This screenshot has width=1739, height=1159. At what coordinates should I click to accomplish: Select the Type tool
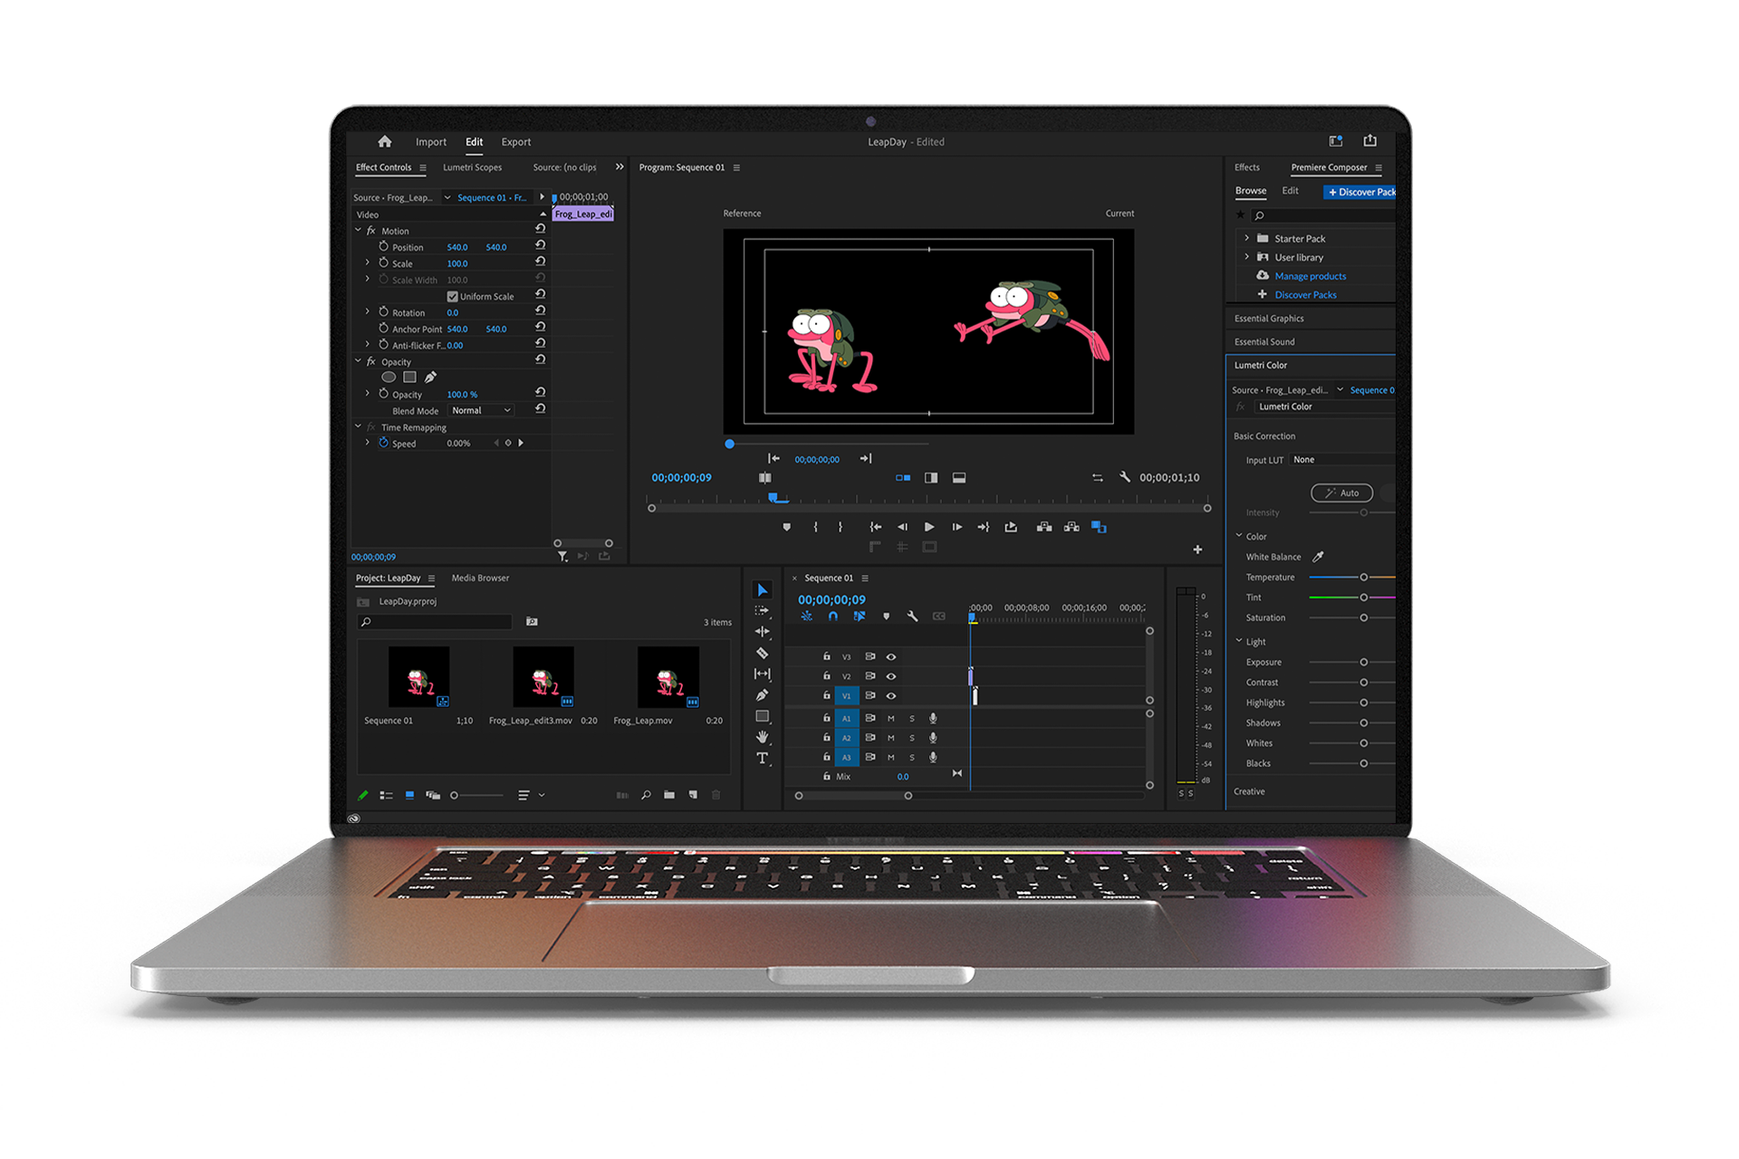click(763, 758)
